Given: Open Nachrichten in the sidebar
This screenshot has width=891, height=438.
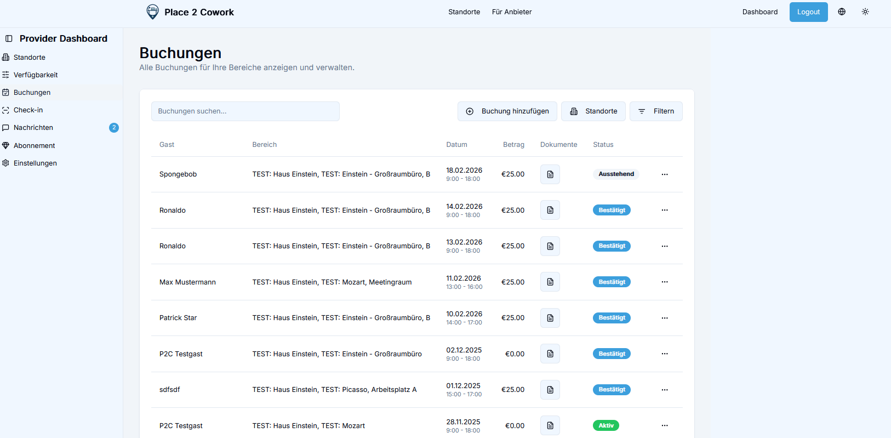Looking at the screenshot, I should coord(33,128).
